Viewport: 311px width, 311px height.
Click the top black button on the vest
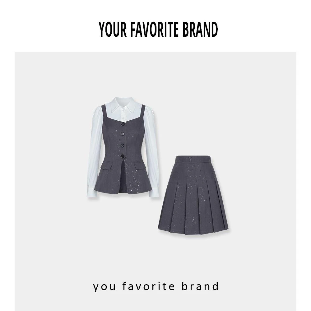tap(123, 124)
